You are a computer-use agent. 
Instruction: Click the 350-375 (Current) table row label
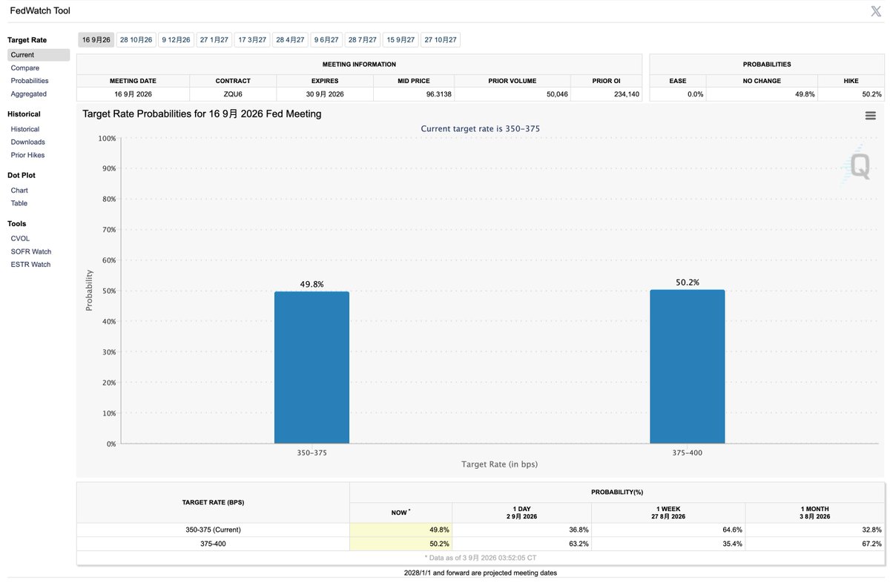213,530
